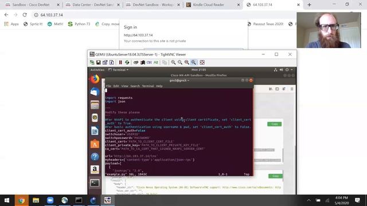Open a new Chrome tab with plus button
This screenshot has width=367, height=206.
[x=310, y=5]
